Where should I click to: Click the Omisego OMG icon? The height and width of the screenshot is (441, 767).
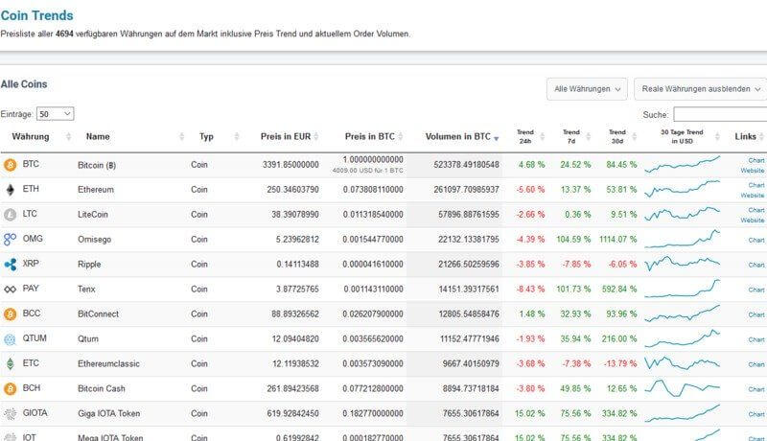coord(10,239)
